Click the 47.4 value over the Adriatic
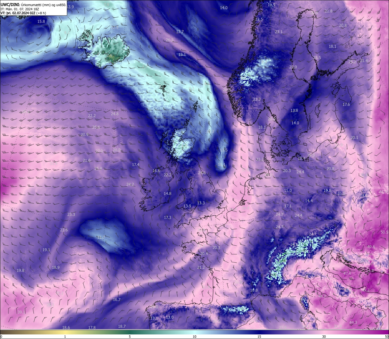The width and height of the screenshot is (389, 339). click(x=347, y=274)
